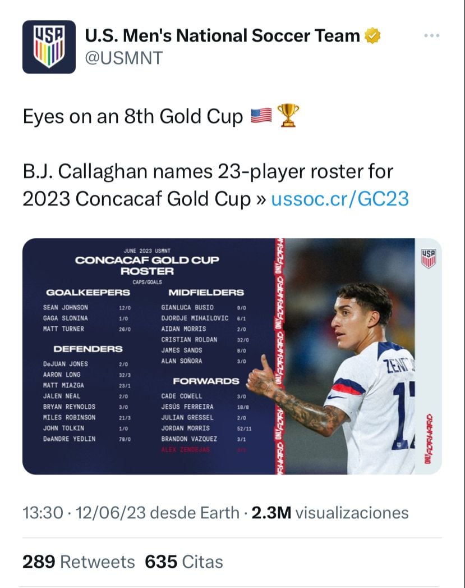Viewport: 465px width, 588px height.
Task: Click the GOALKEEPERS section heading
Action: (89, 291)
